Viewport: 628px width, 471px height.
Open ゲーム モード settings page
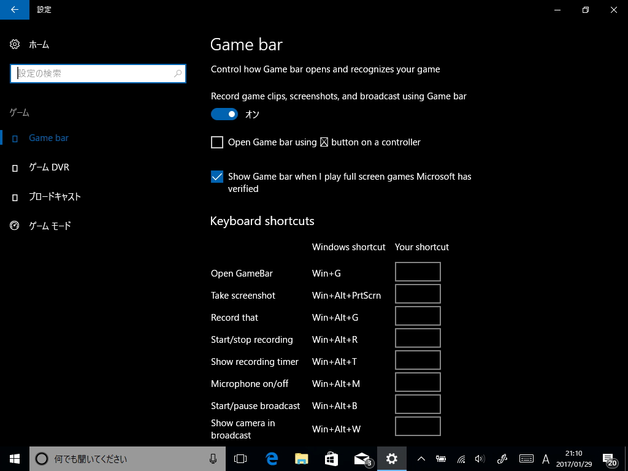50,226
